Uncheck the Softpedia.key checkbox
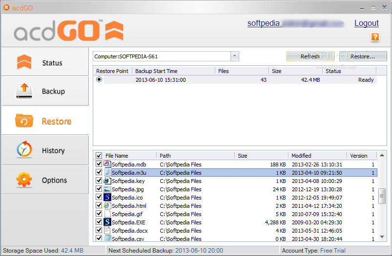The width and height of the screenshot is (392, 256). 99,181
